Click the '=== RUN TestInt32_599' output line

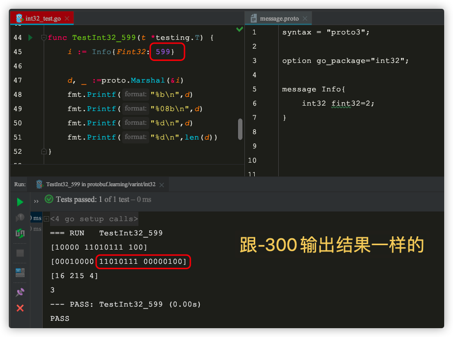107,233
